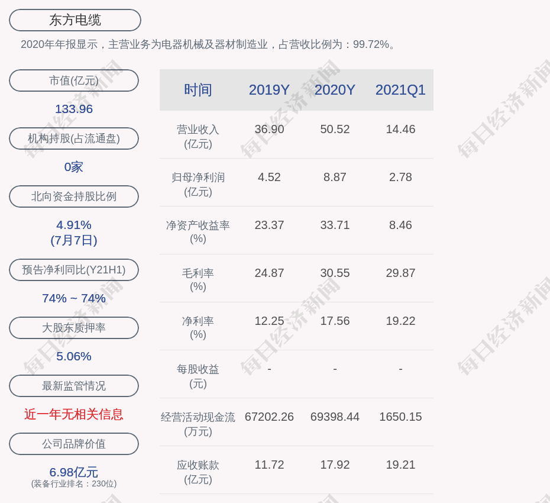Click the 东方电缆 company name pill
The width and height of the screenshot is (550, 503).
click(x=75, y=20)
